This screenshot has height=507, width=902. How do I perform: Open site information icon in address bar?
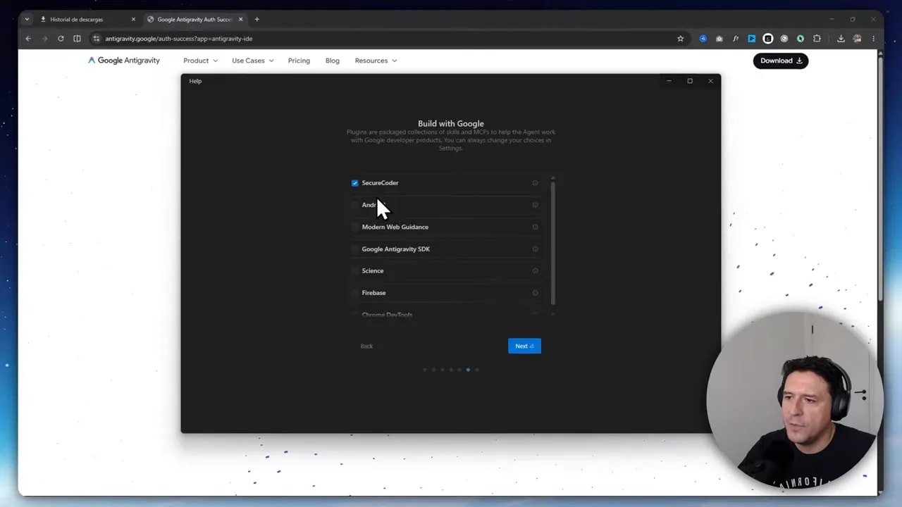(97, 39)
